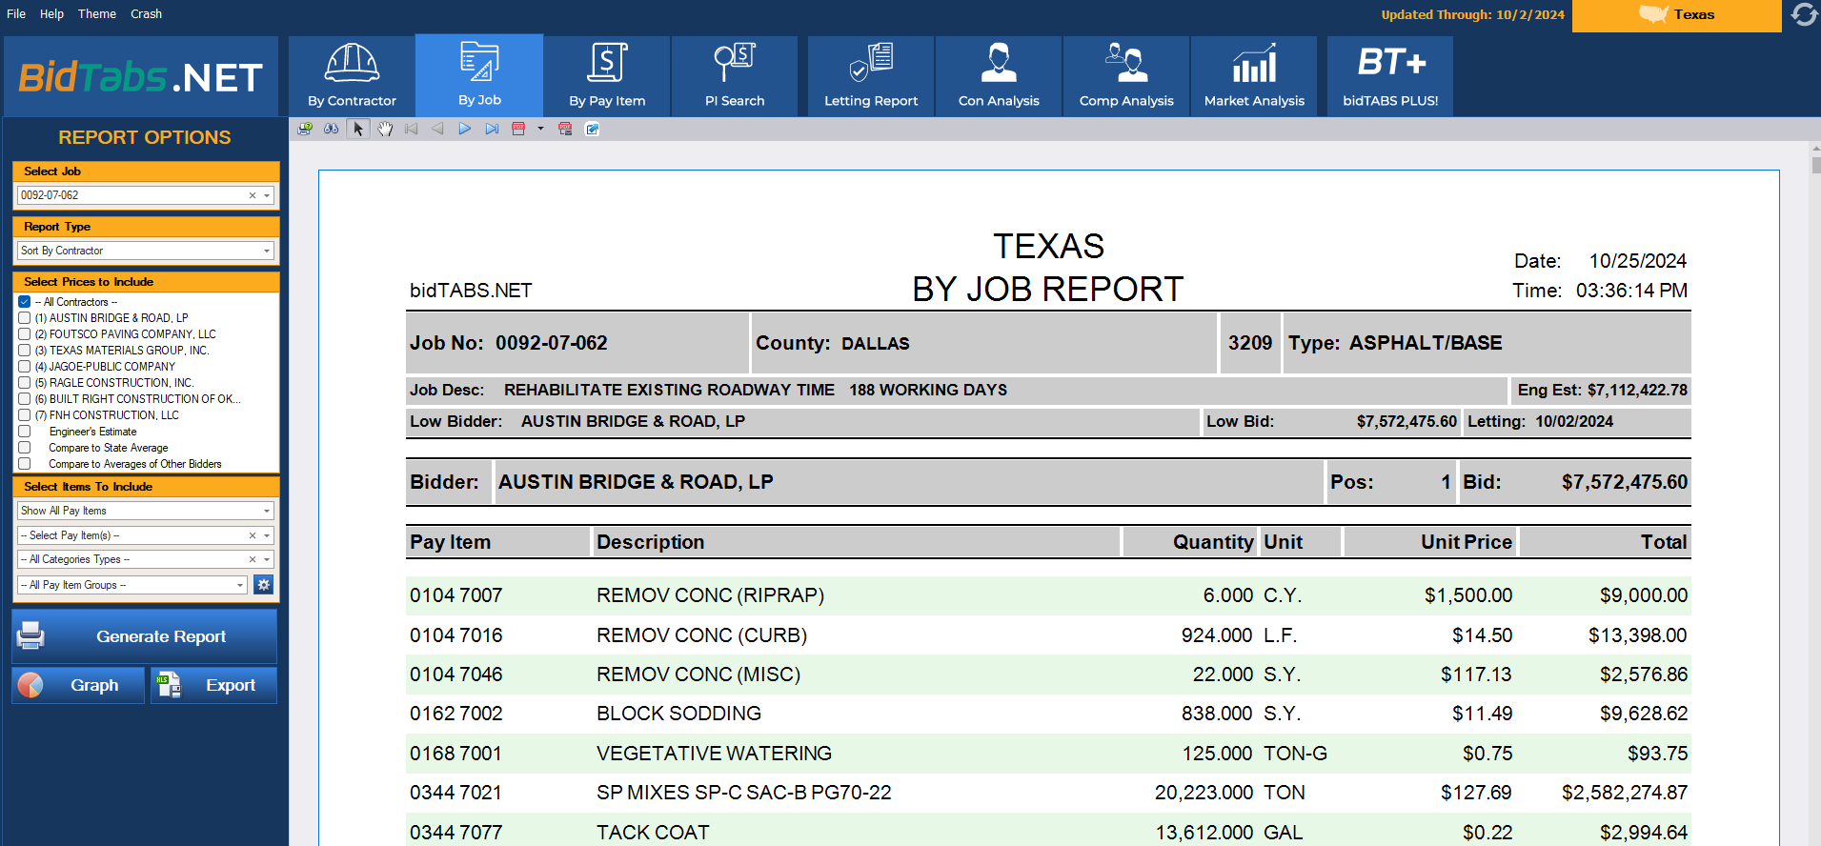Click the refresh icon beside Texas
Screen dimensions: 1821x846
1804,14
